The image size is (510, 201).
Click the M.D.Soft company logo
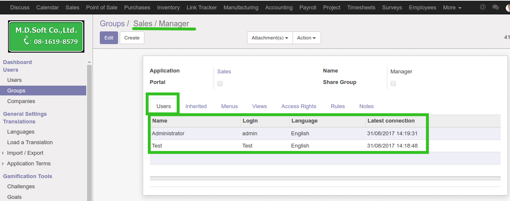pos(46,36)
